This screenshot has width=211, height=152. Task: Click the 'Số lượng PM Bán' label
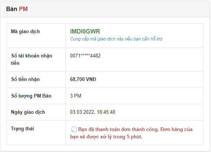click(31, 96)
